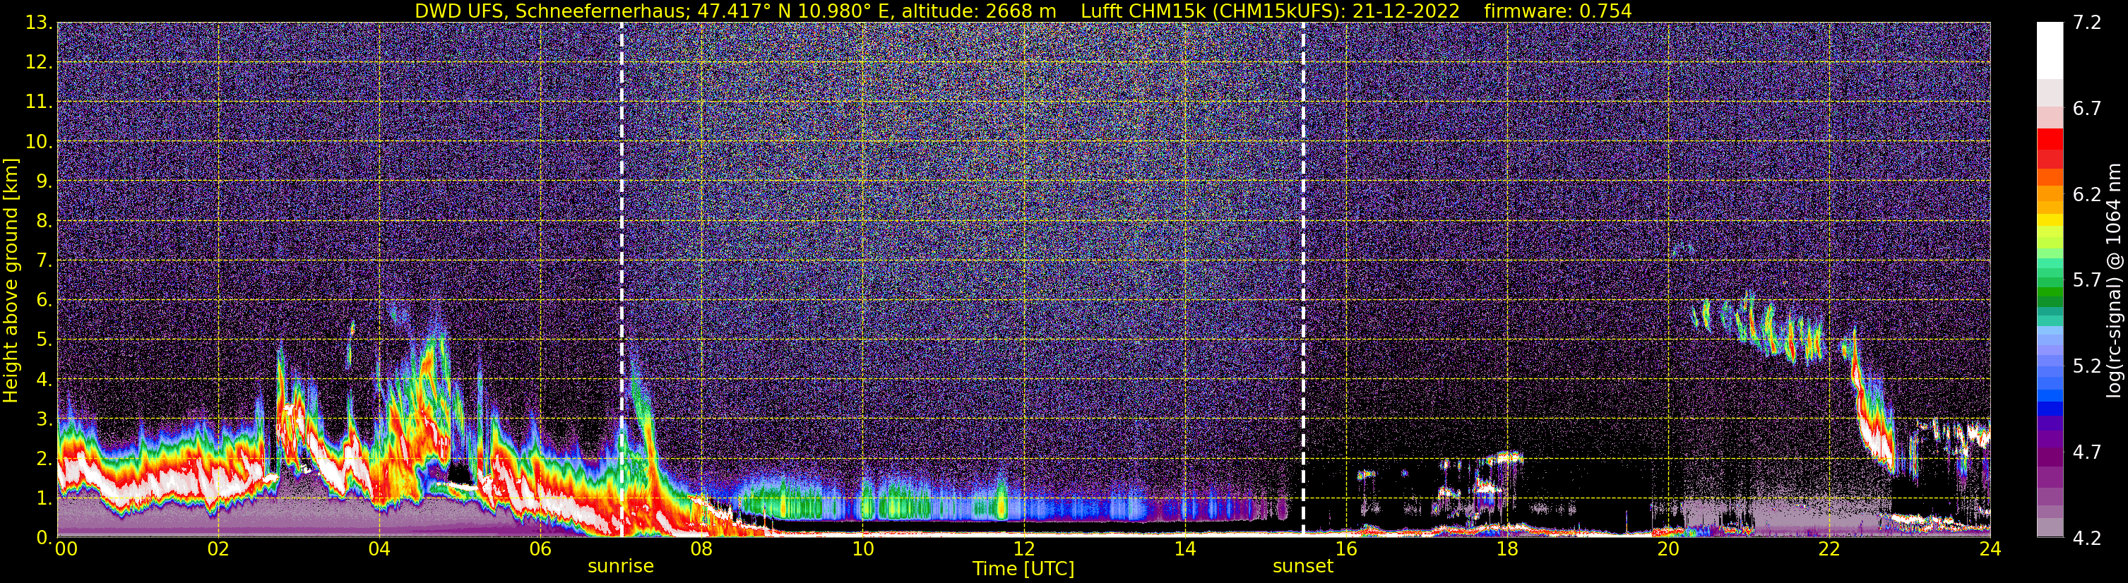Image resolution: width=2128 pixels, height=583 pixels.
Task: Select the "Lufft CHM15k (CHM15kUFS): 21-12-2022" title text
Action: [1270, 11]
